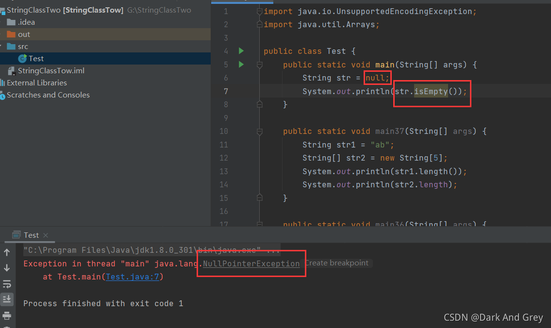Click the main37 method name

point(390,131)
